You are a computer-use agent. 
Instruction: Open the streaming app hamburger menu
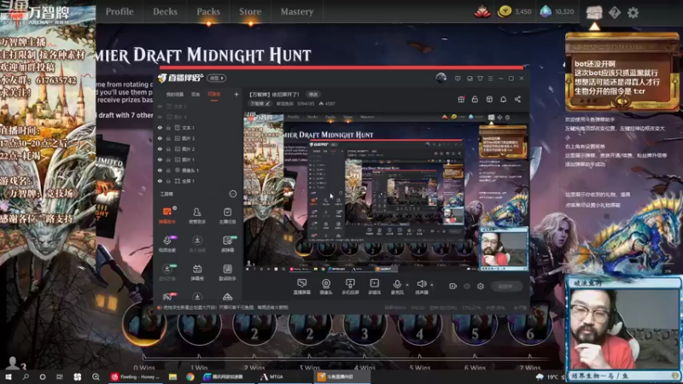(490, 79)
